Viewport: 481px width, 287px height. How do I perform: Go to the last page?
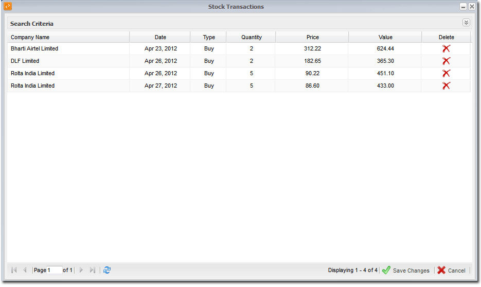point(92,270)
